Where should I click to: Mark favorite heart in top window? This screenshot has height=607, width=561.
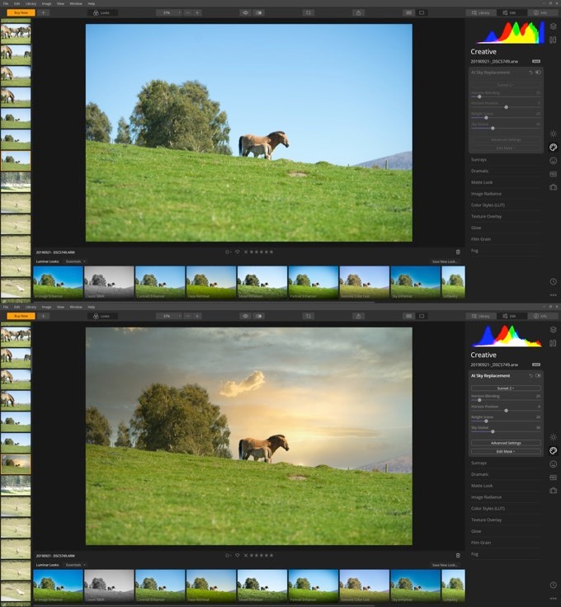(x=238, y=252)
